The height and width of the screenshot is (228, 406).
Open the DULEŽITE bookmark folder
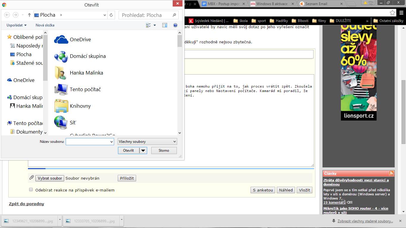(x=340, y=21)
